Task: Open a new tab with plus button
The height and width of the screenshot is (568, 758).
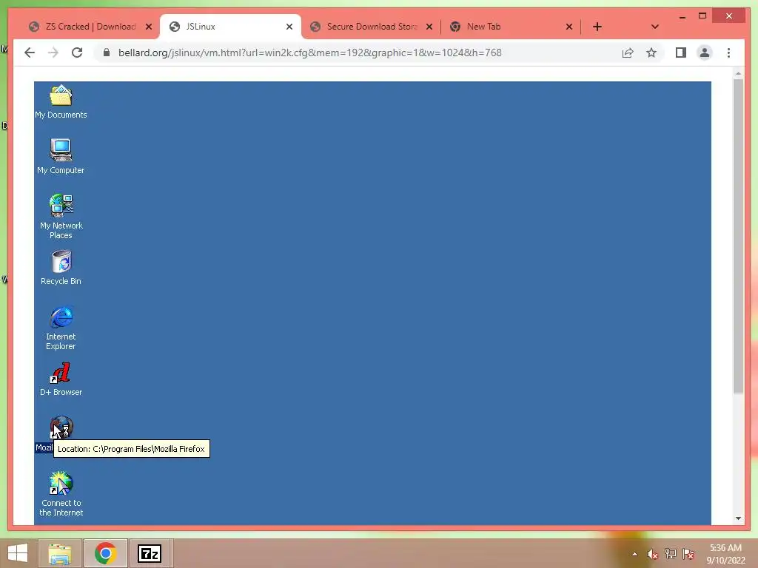Action: (x=597, y=27)
